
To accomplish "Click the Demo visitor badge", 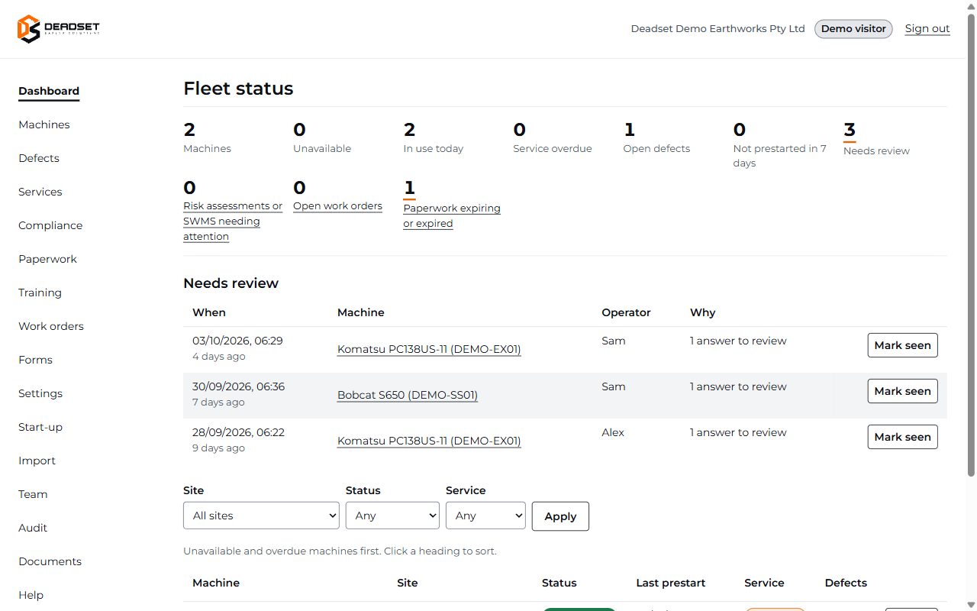I will tap(853, 29).
